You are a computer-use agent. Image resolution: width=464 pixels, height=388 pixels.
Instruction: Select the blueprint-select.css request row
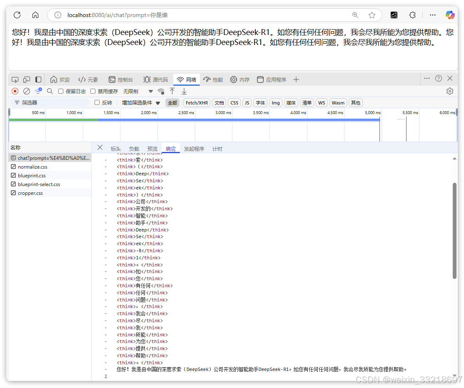tap(50, 184)
